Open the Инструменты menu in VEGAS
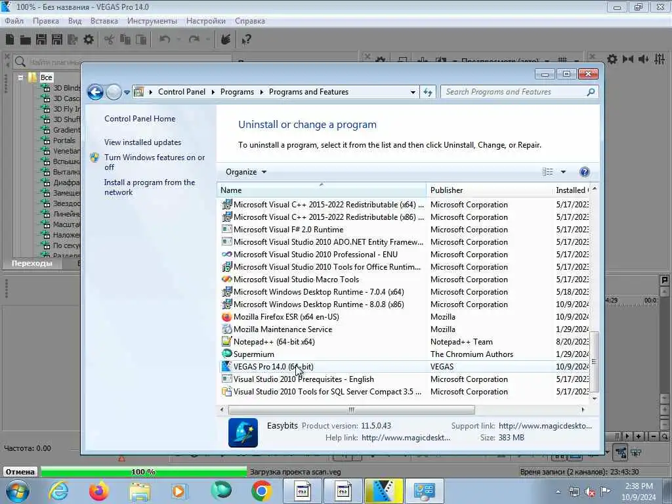Screen dimensions: 672x504 (152, 21)
